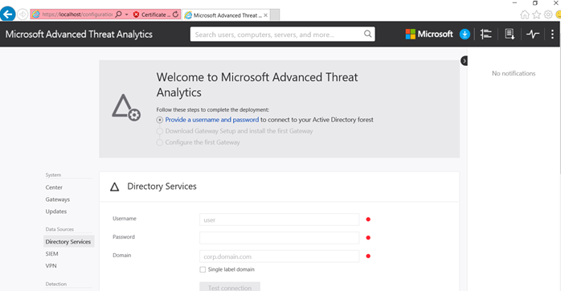Collapse the notifications pane arrow
This screenshot has width=561, height=291.
tap(464, 61)
